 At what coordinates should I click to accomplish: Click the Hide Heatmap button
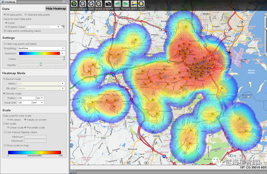[56, 8]
